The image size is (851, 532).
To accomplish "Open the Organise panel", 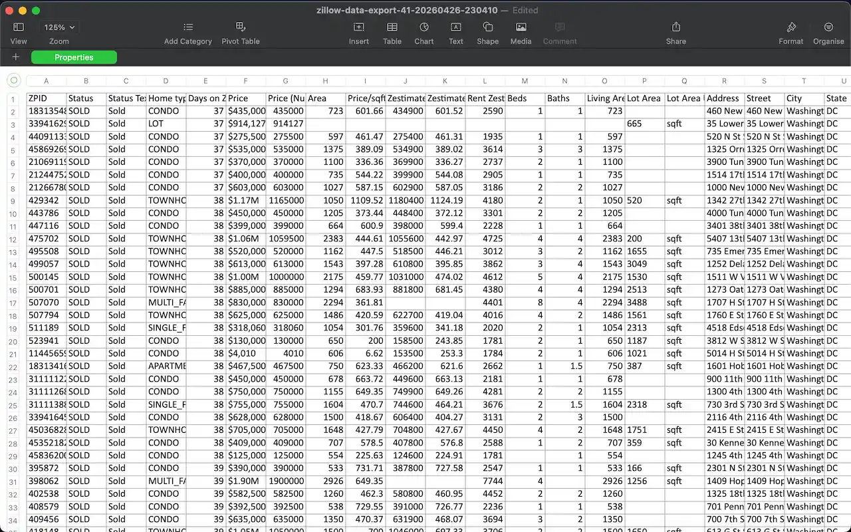I will pyautogui.click(x=828, y=27).
